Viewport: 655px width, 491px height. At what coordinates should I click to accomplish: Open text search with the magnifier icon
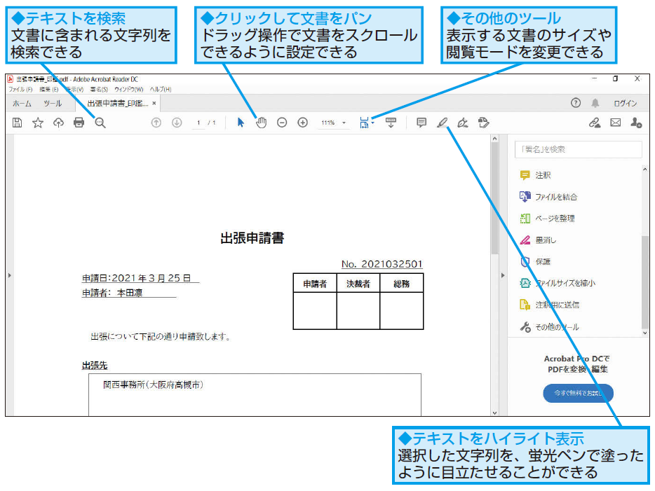tap(99, 123)
